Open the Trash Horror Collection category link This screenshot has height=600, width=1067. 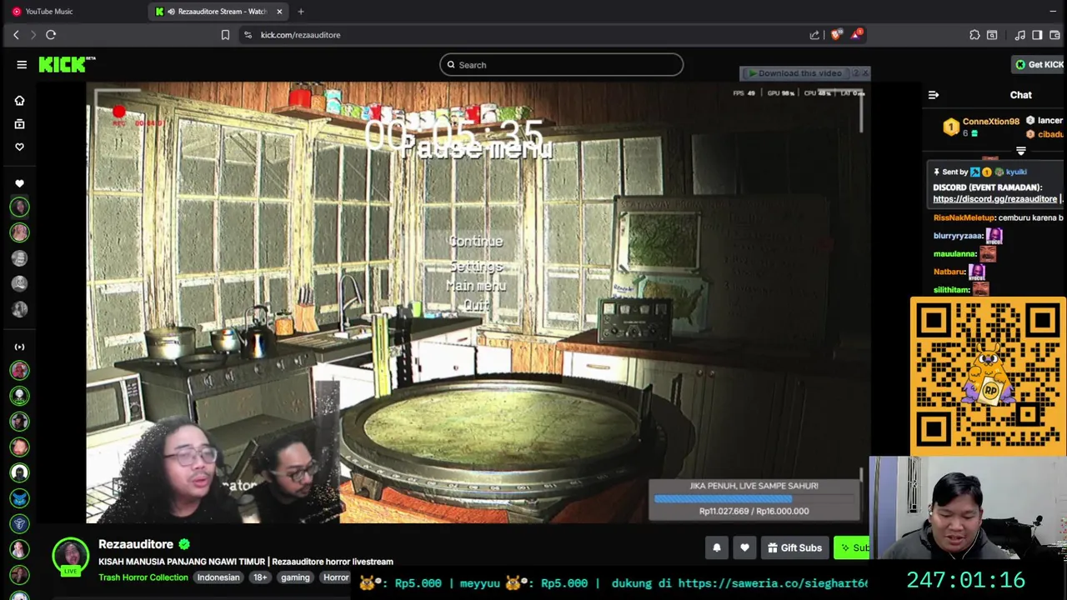click(x=143, y=577)
